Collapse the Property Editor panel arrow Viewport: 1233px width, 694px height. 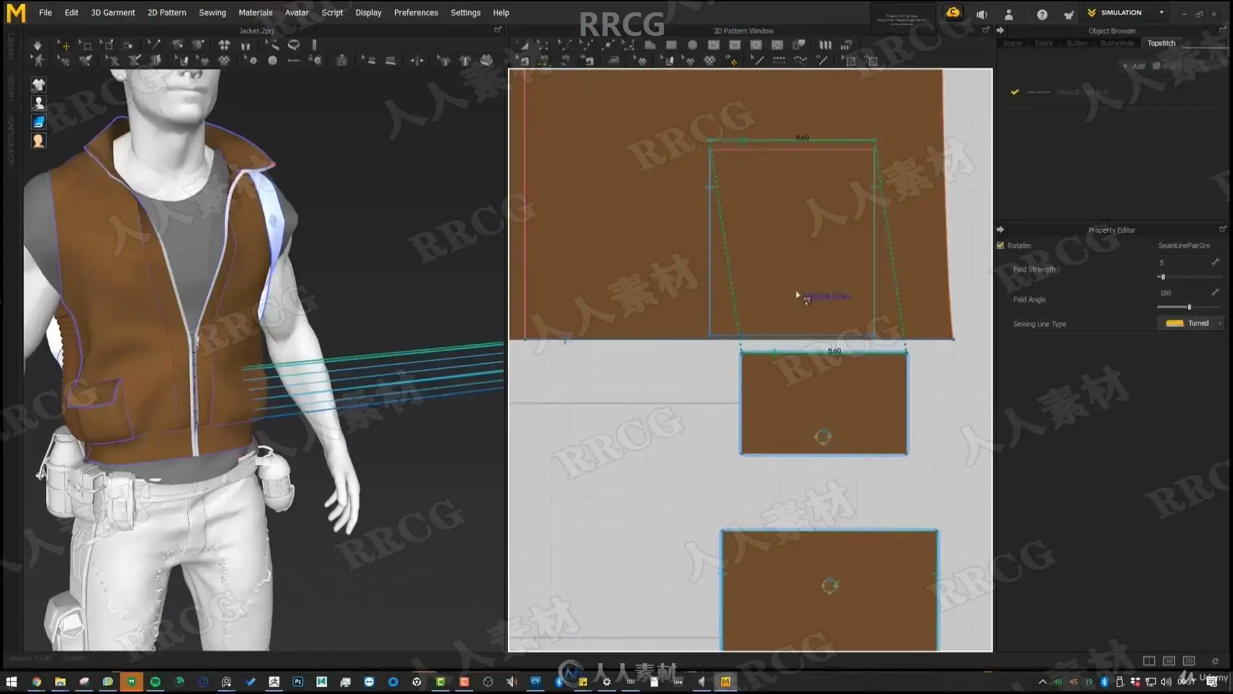[1001, 229]
